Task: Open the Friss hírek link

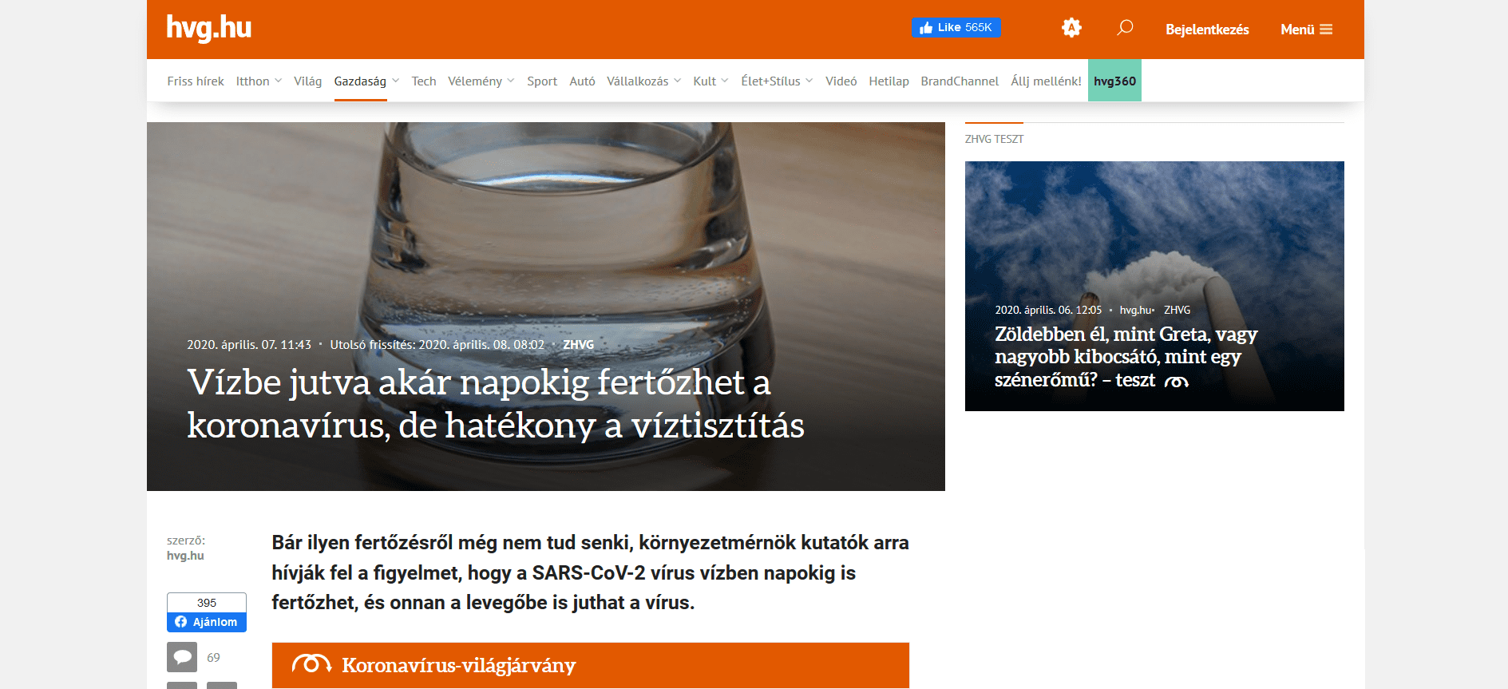Action: 196,81
